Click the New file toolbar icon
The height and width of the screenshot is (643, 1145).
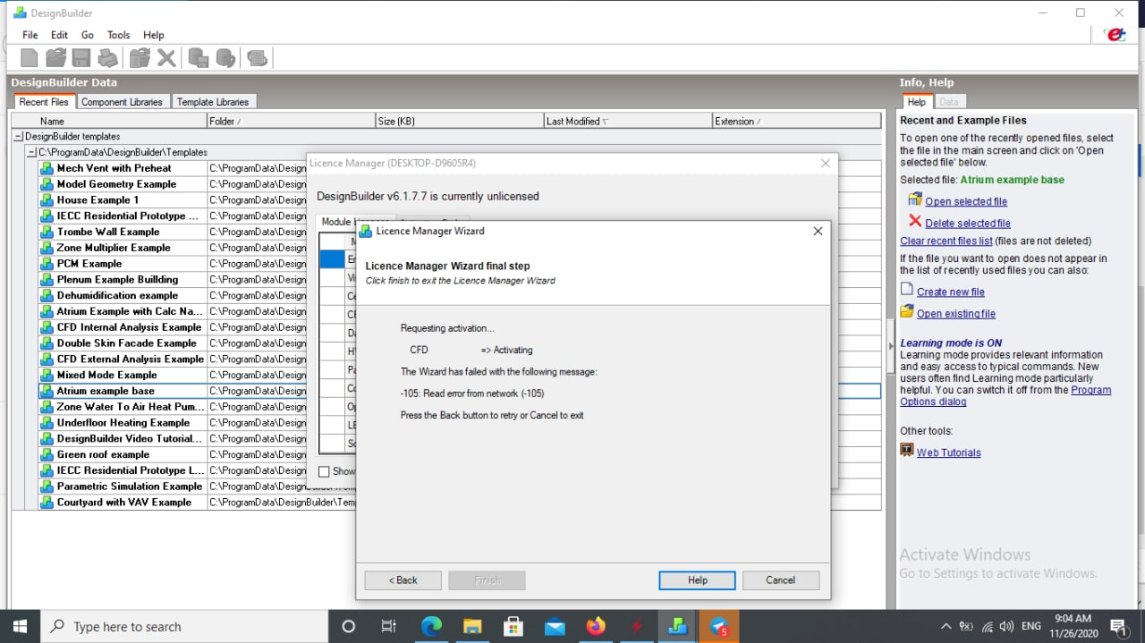click(x=30, y=58)
